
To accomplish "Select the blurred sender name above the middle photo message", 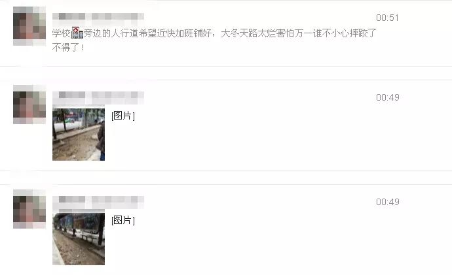I will pyautogui.click(x=98, y=95).
